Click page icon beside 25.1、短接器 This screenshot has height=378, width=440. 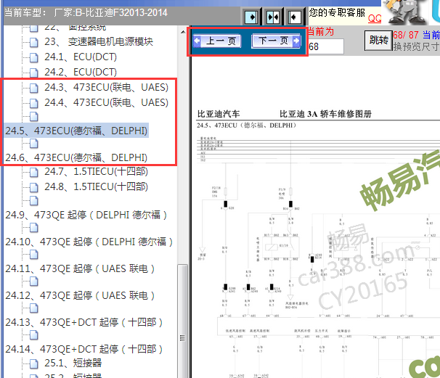(x=34, y=364)
